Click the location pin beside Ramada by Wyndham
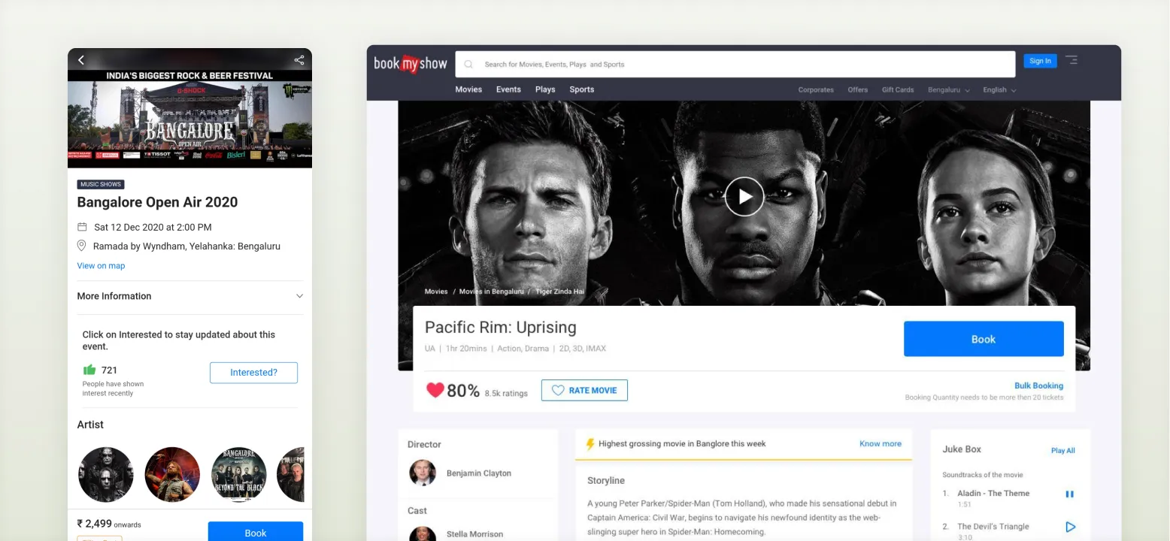 [x=82, y=246]
